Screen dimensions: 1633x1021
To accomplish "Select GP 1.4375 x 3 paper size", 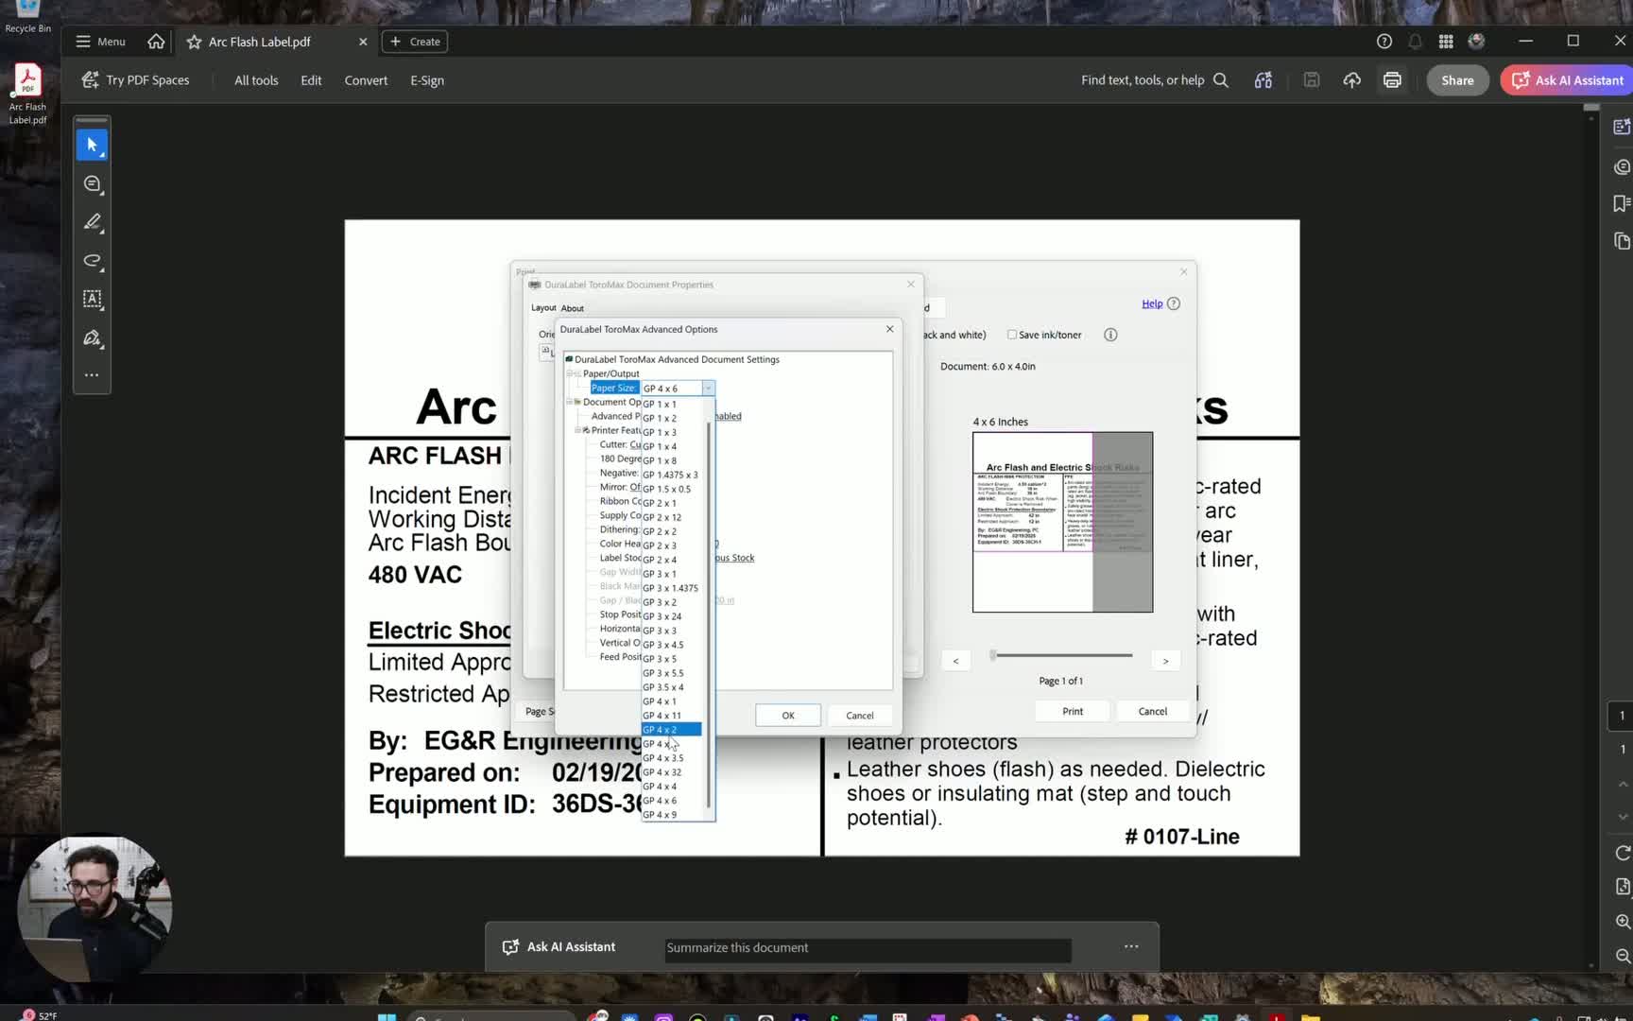I will coord(672,475).
